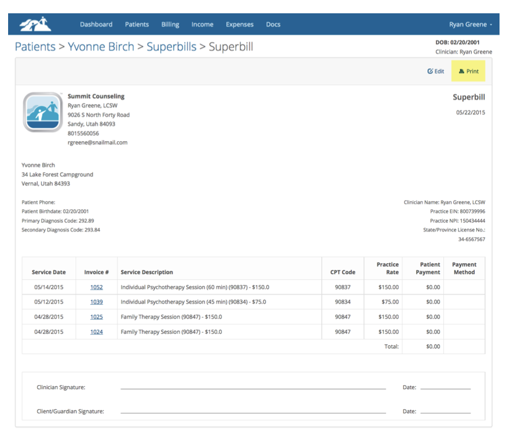
Task: Select Docs from the navigation bar
Action: 273,24
